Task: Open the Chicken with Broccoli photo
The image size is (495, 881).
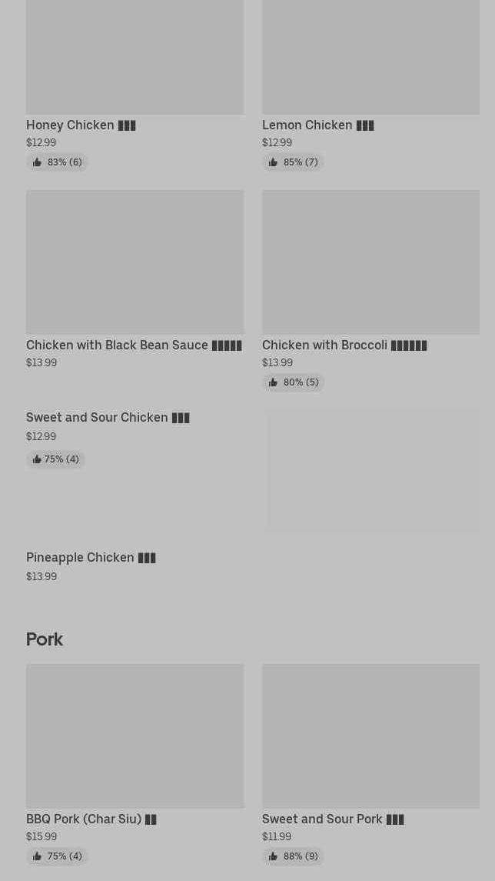Action: point(371,262)
